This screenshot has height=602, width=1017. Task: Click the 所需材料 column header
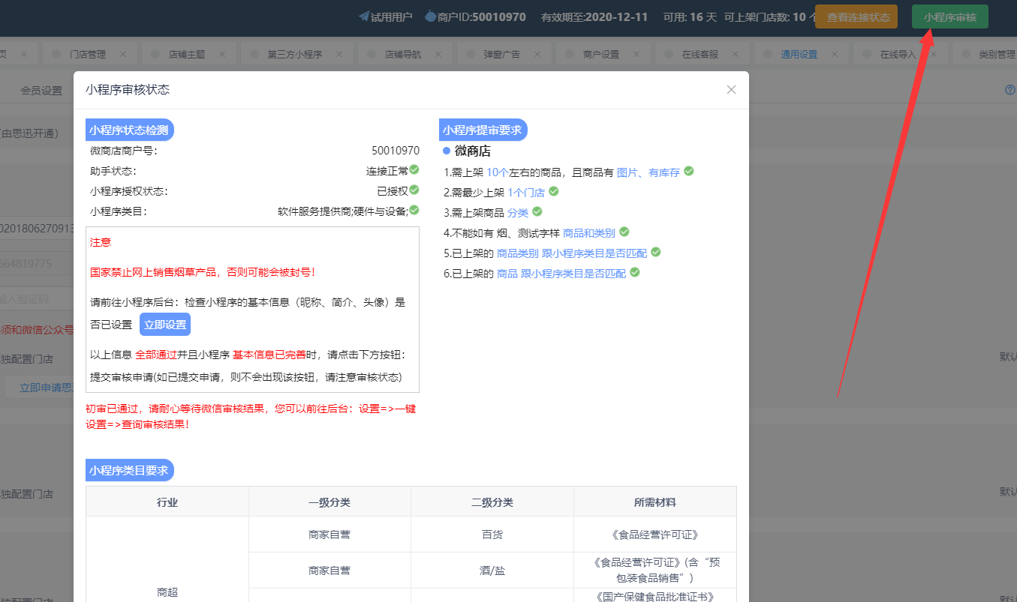(x=655, y=502)
